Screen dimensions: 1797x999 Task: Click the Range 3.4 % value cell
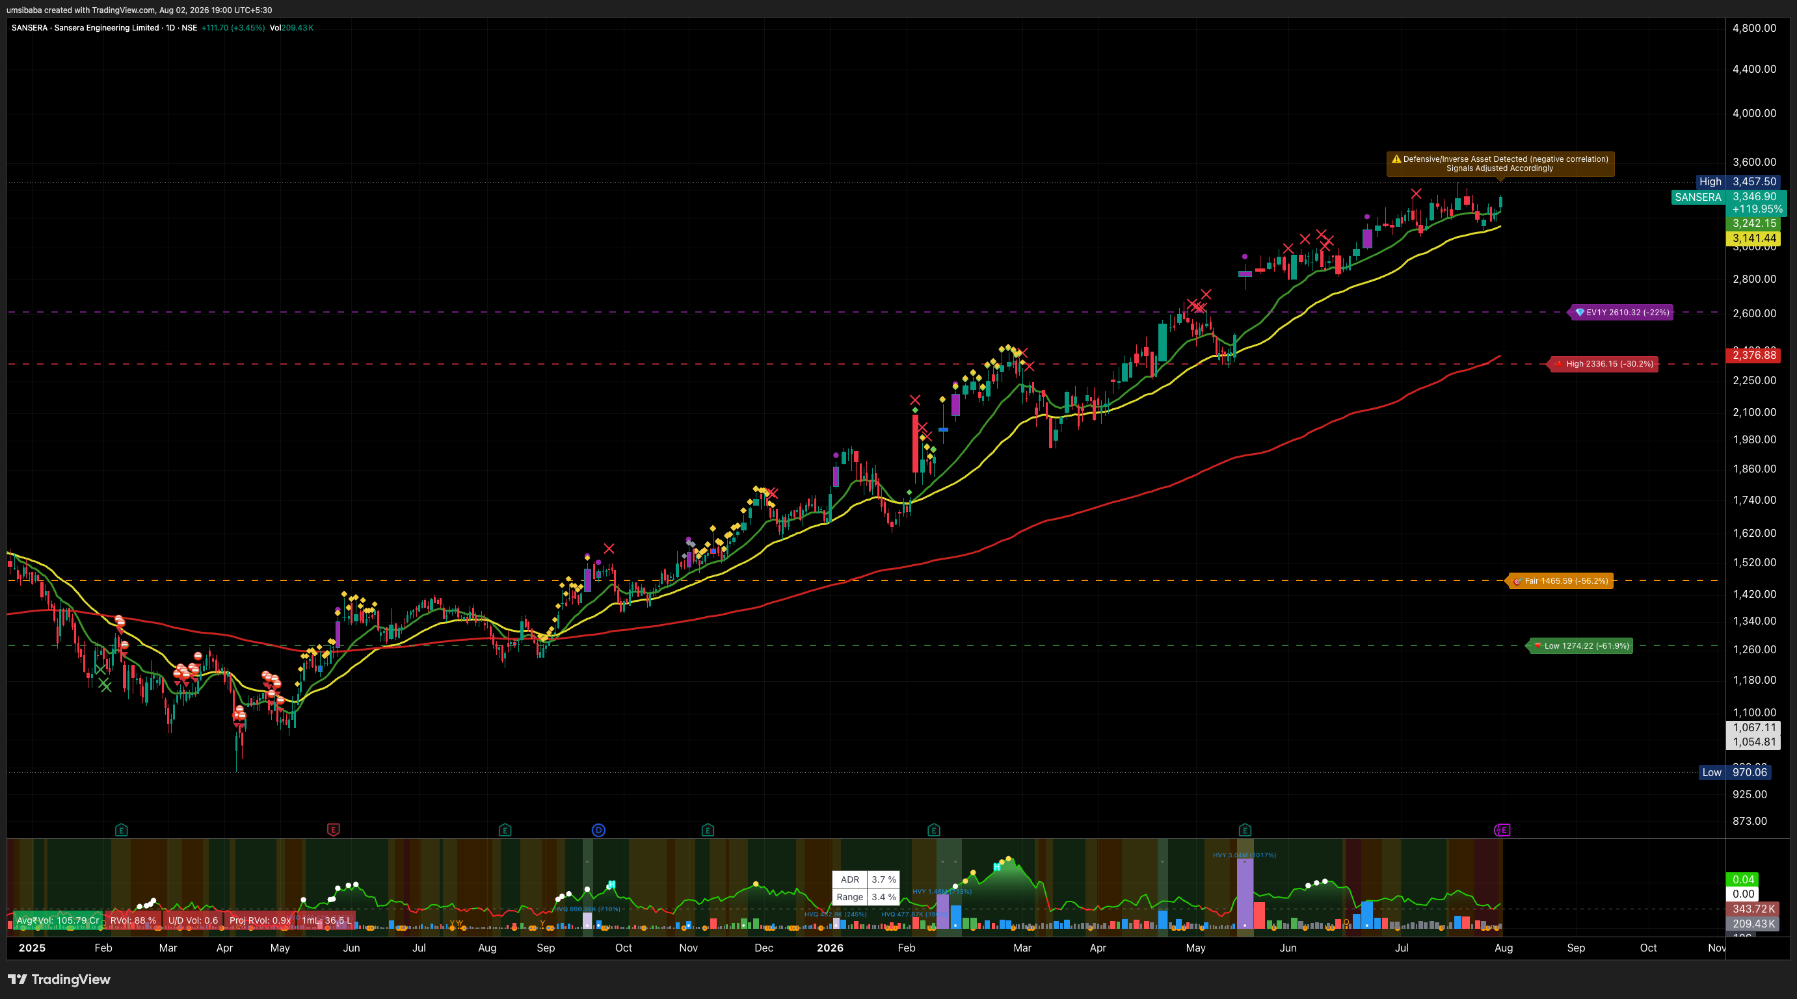point(883,897)
